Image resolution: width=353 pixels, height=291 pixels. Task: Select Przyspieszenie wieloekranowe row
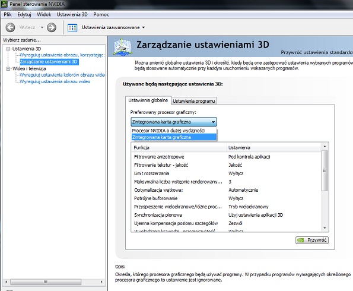click(226, 207)
